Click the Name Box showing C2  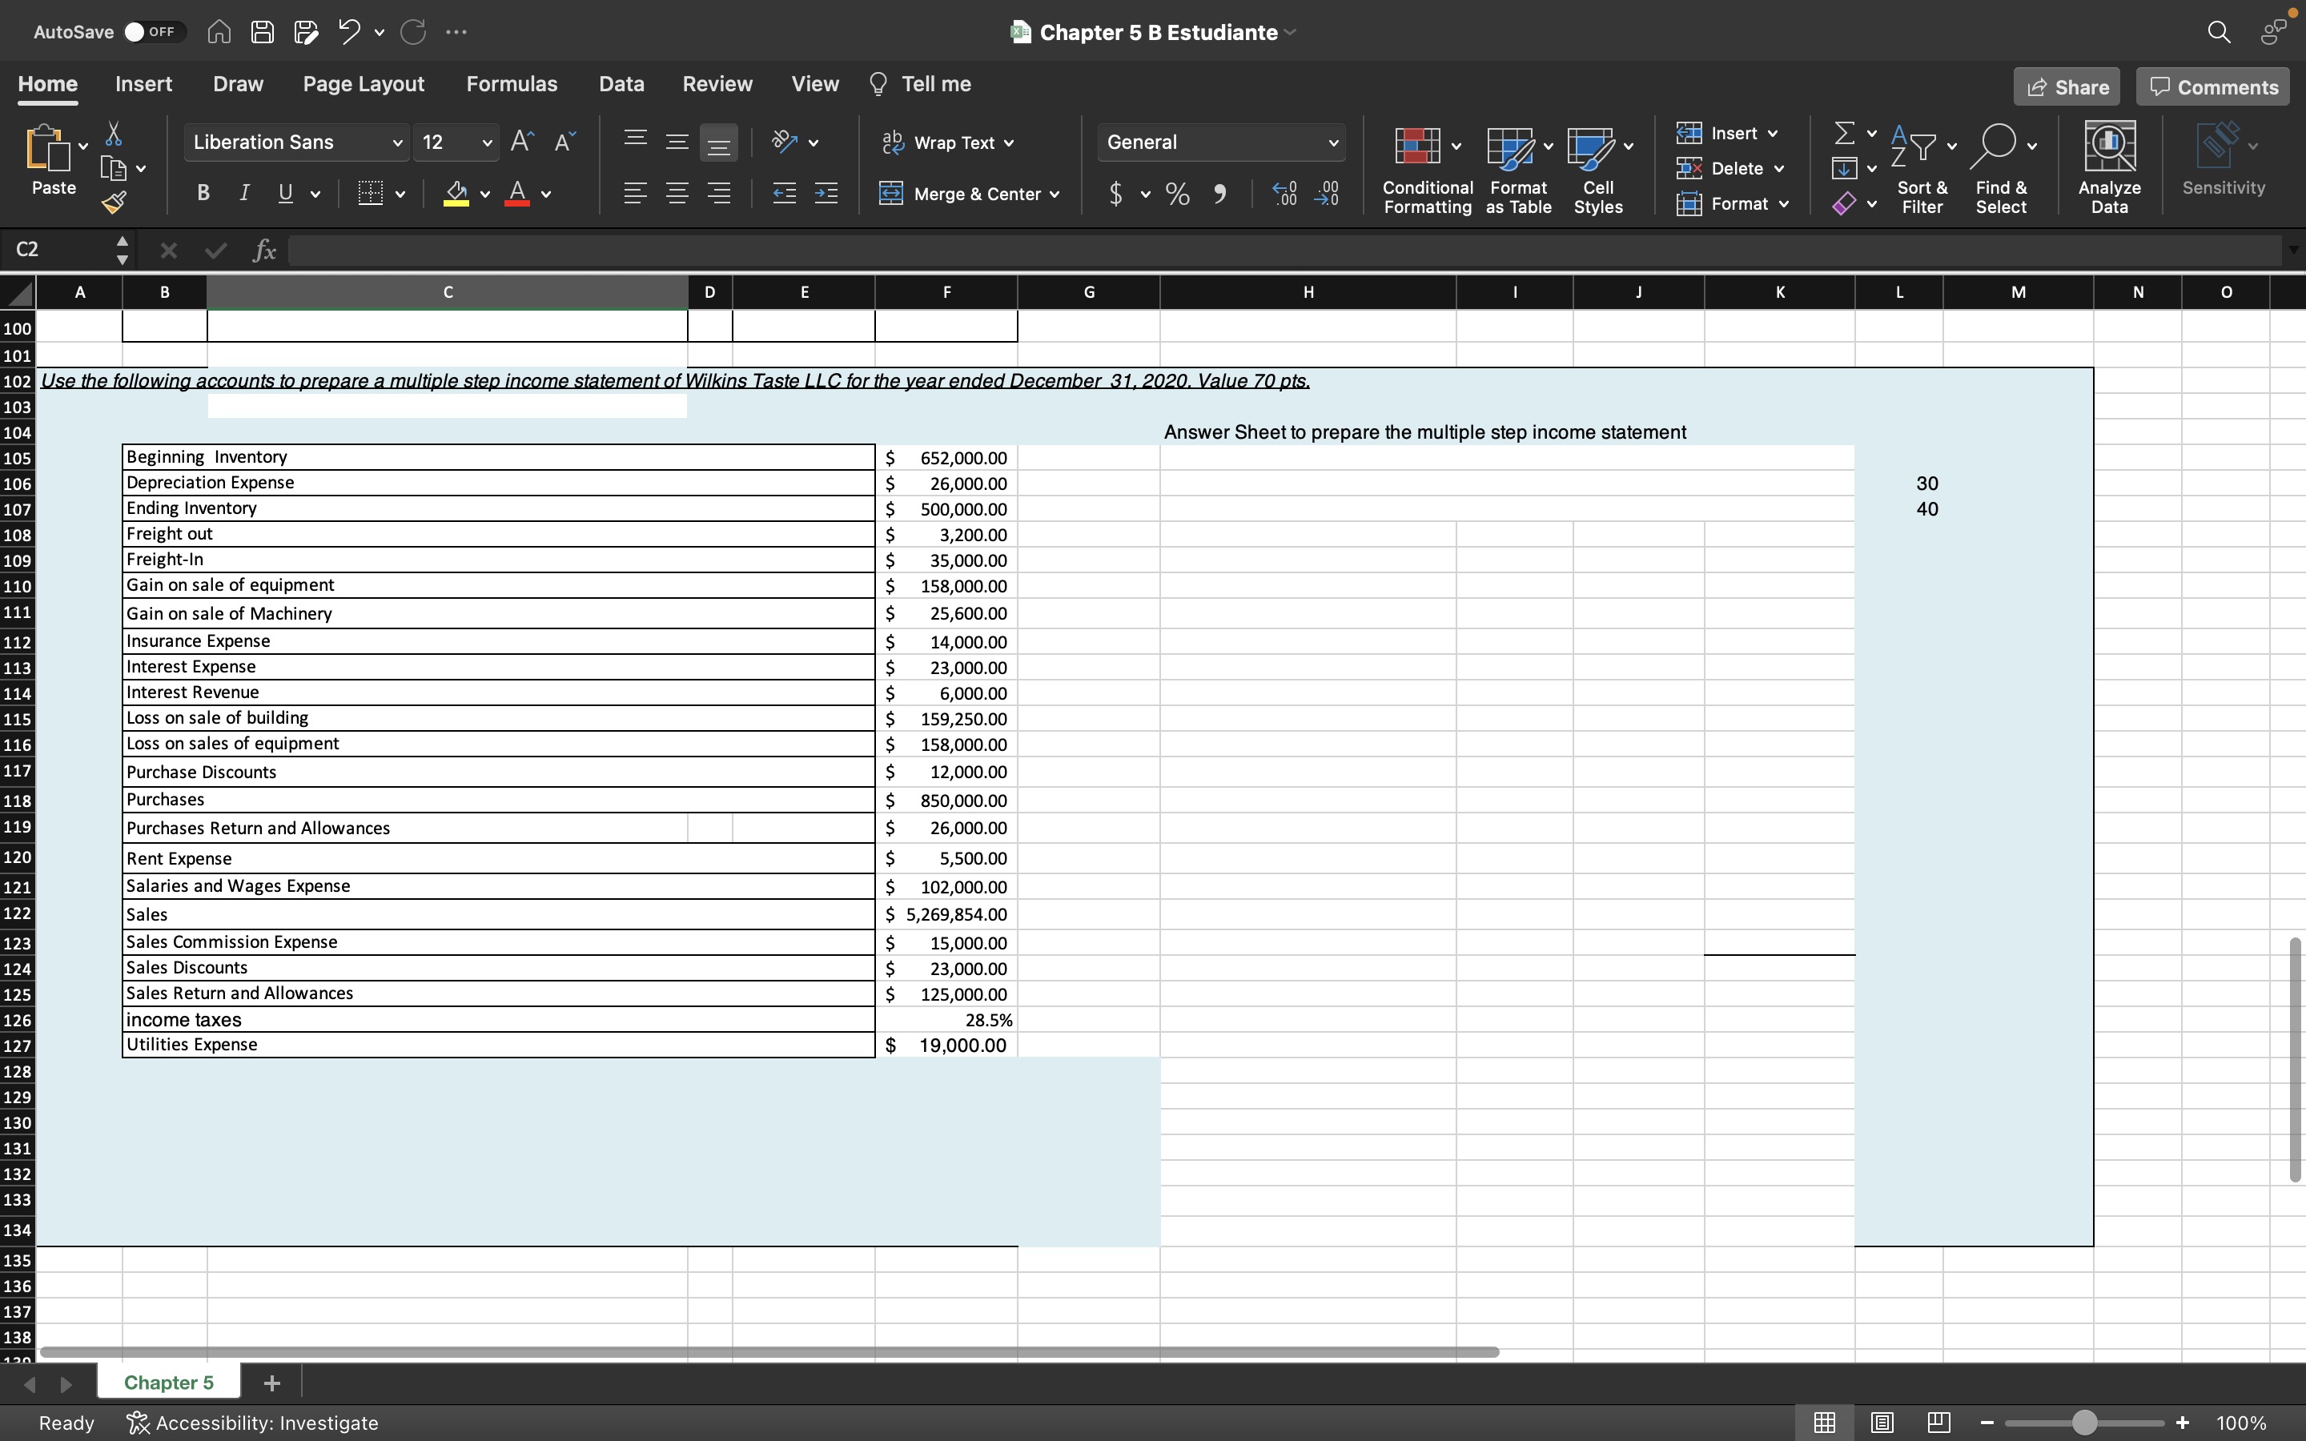point(57,250)
